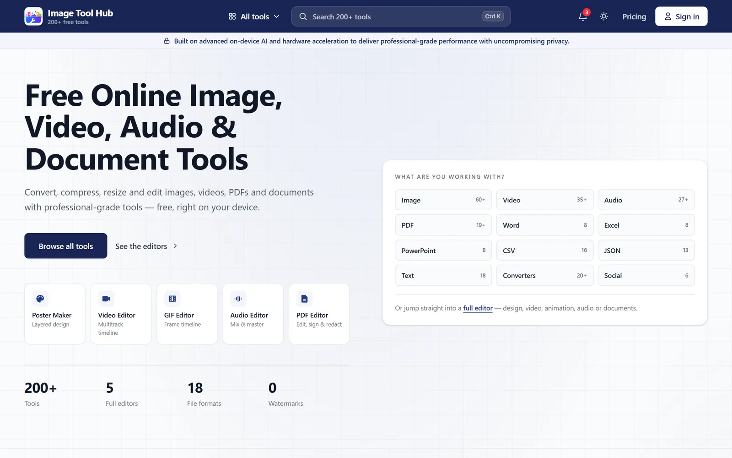Select the Converters category tile
Viewport: 732px width, 458px height.
pos(545,275)
